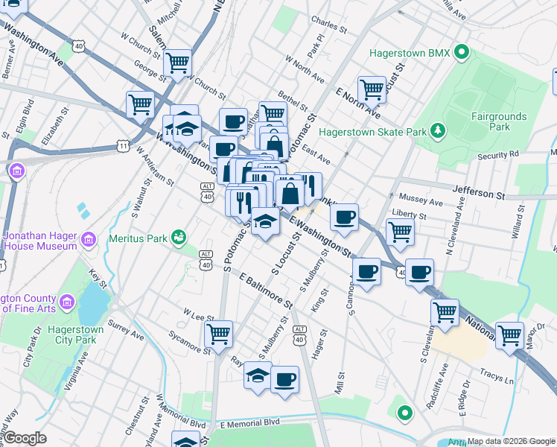Click the Meritus Park text label
Viewport: 557px width, 447px height.
pos(138,238)
